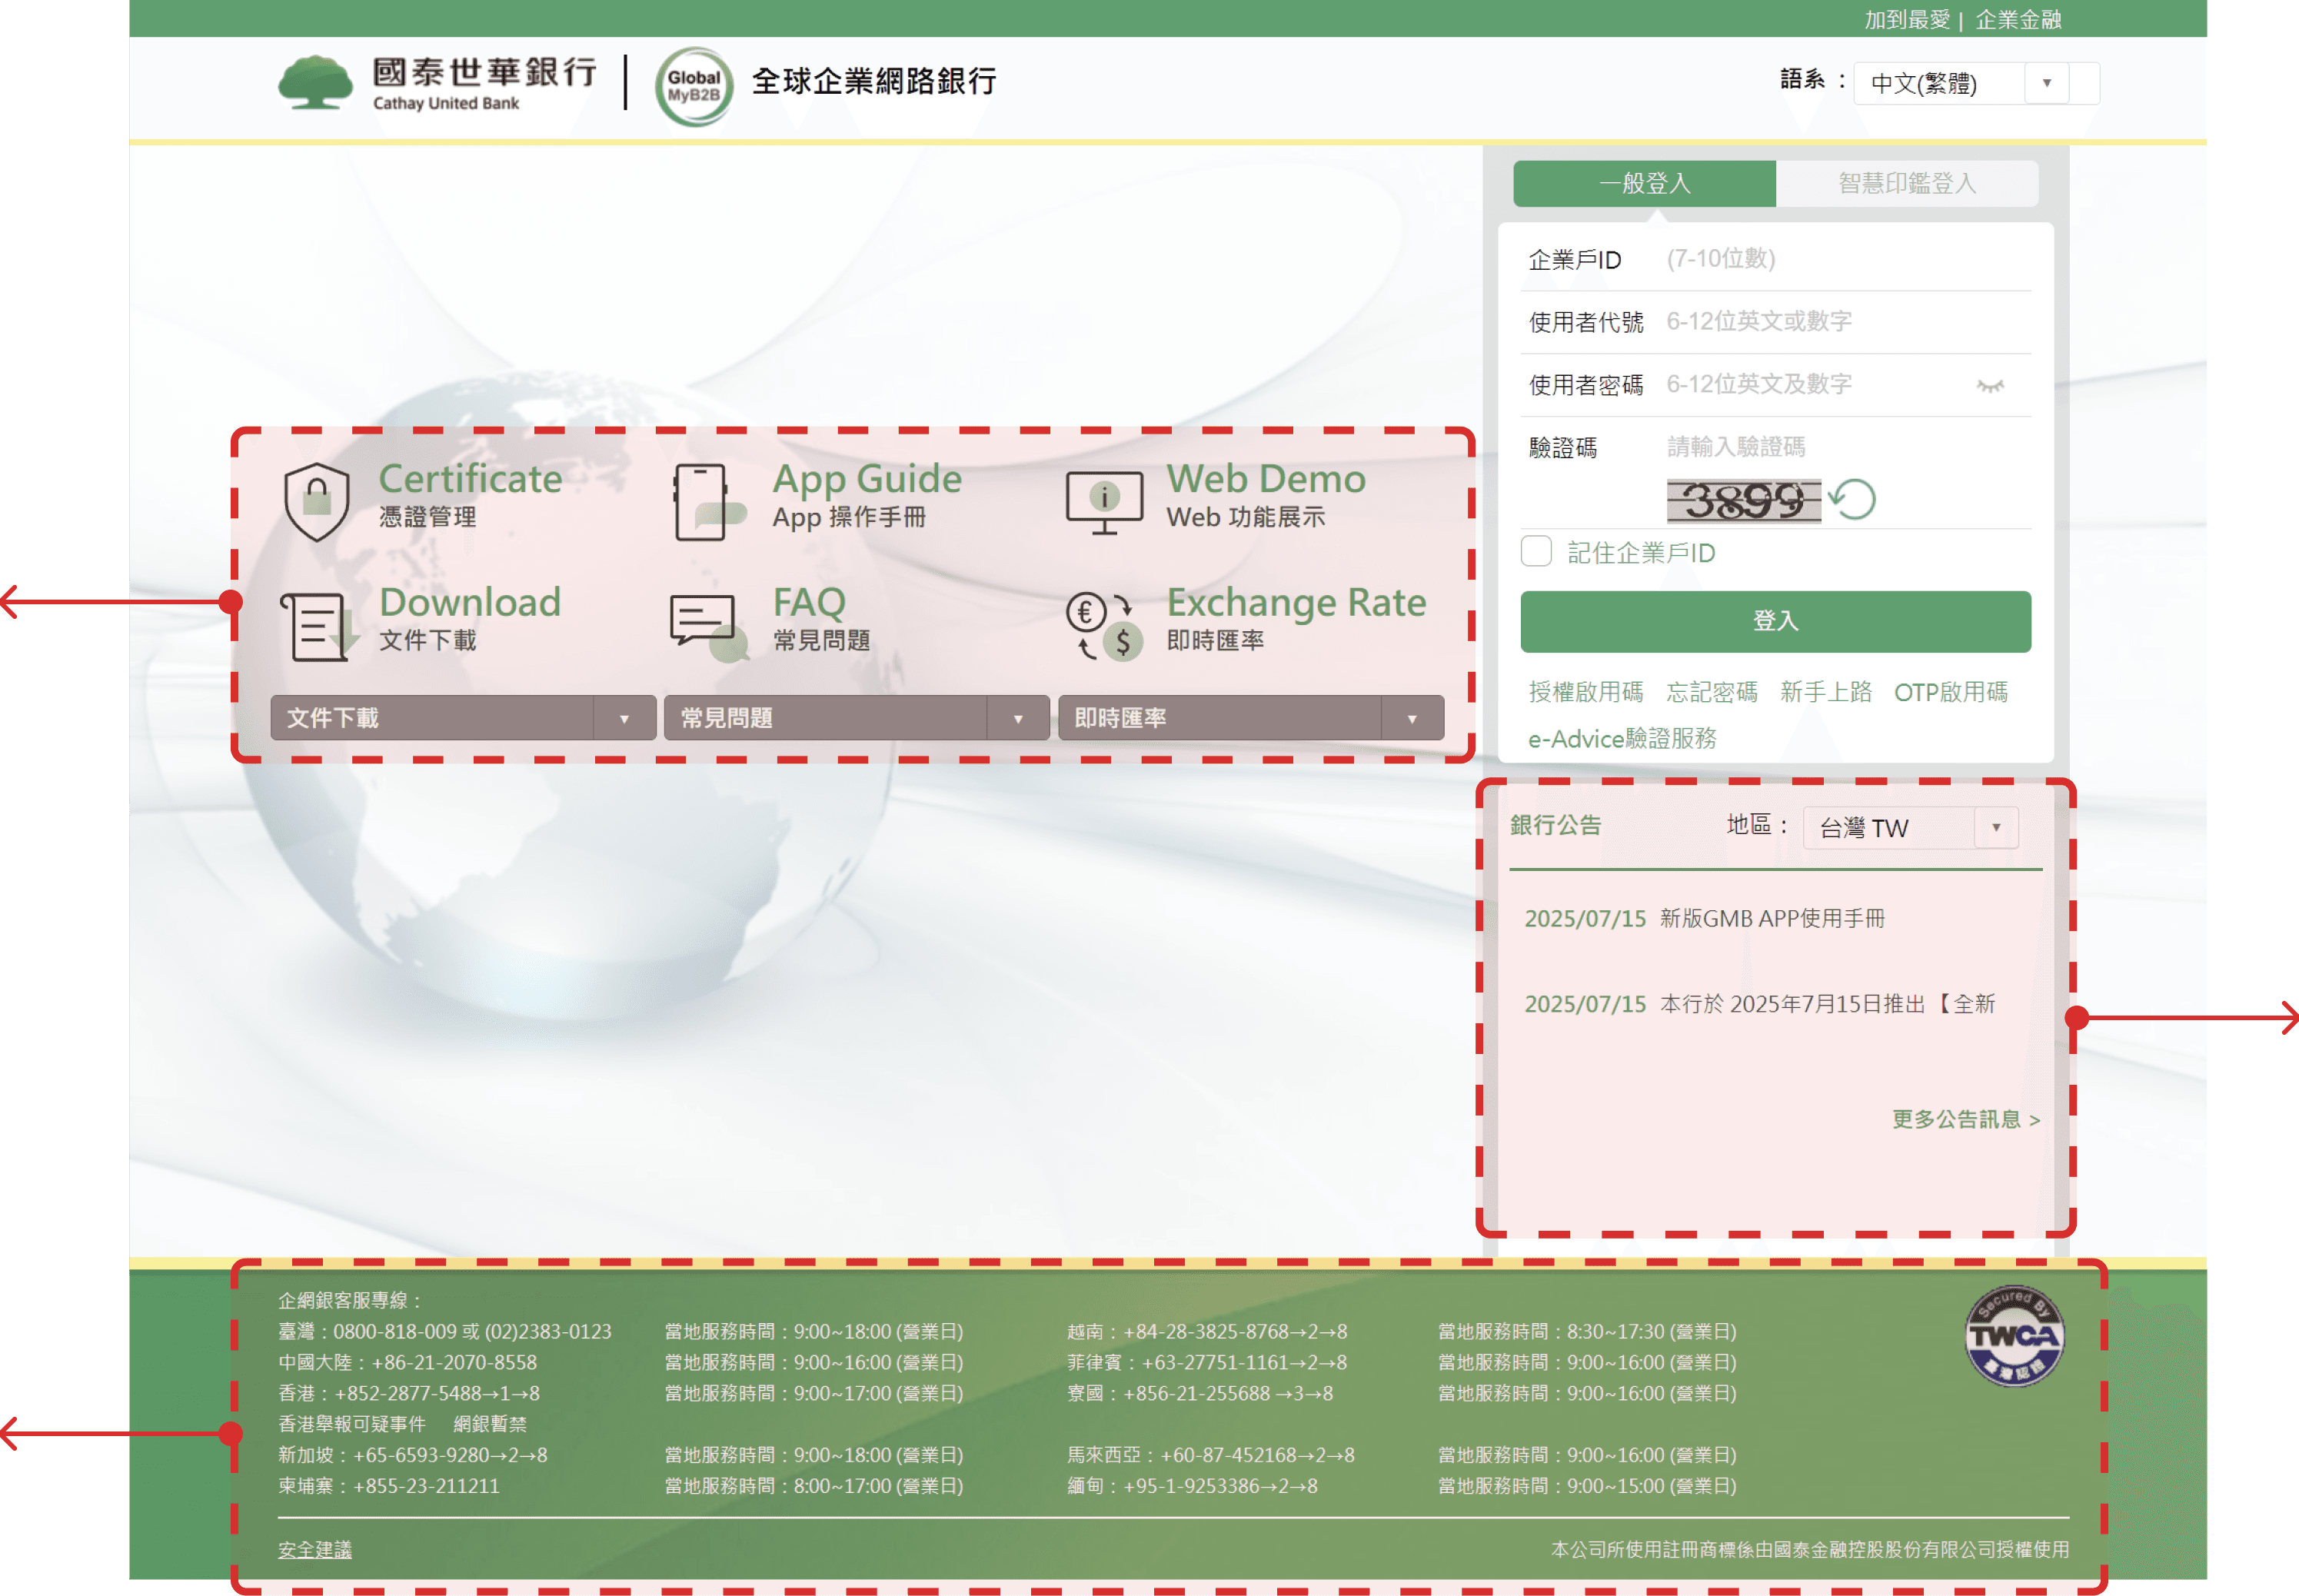The image size is (2299, 1596).
Task: Click the Web Demo monitor icon
Action: pyautogui.click(x=1103, y=501)
